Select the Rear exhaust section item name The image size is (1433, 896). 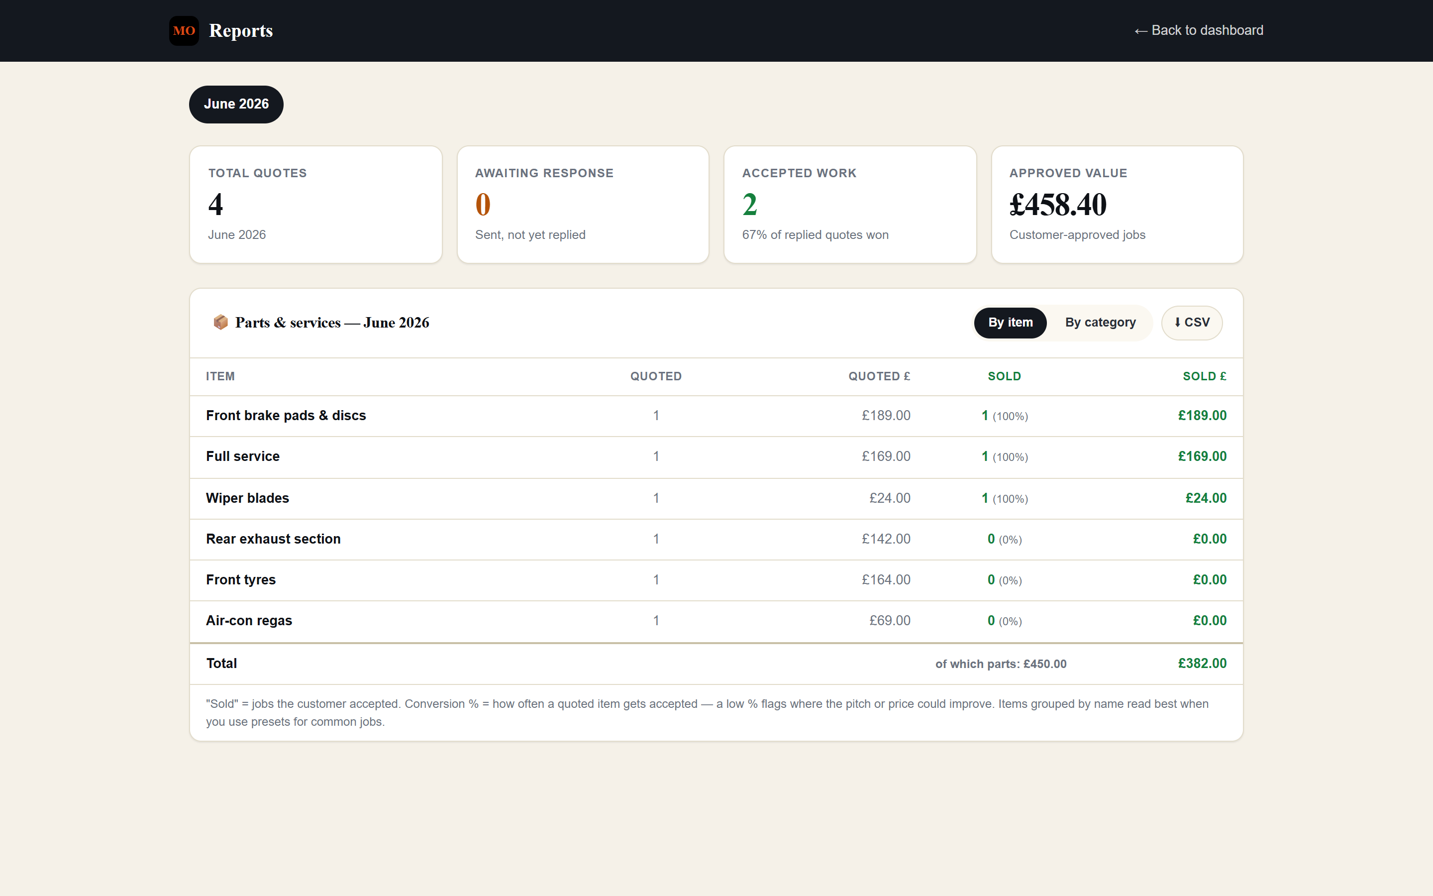point(273,539)
